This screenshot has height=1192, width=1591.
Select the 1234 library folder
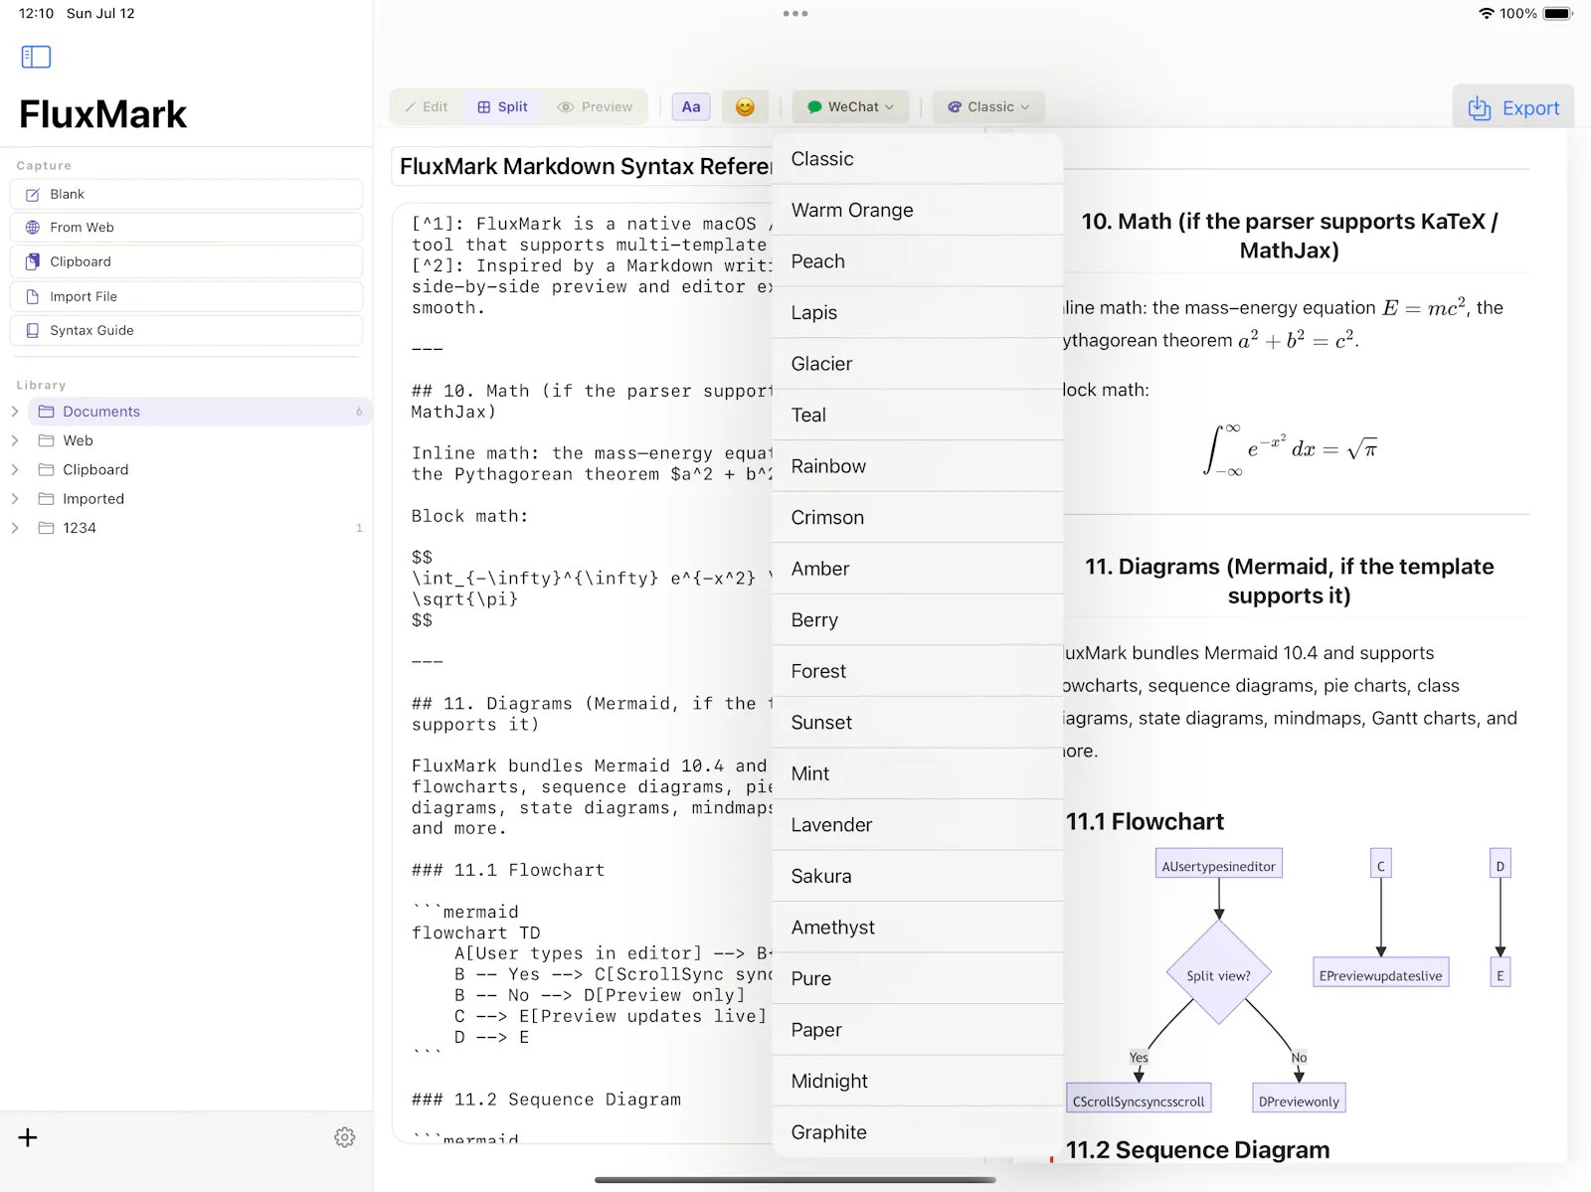coord(200,528)
